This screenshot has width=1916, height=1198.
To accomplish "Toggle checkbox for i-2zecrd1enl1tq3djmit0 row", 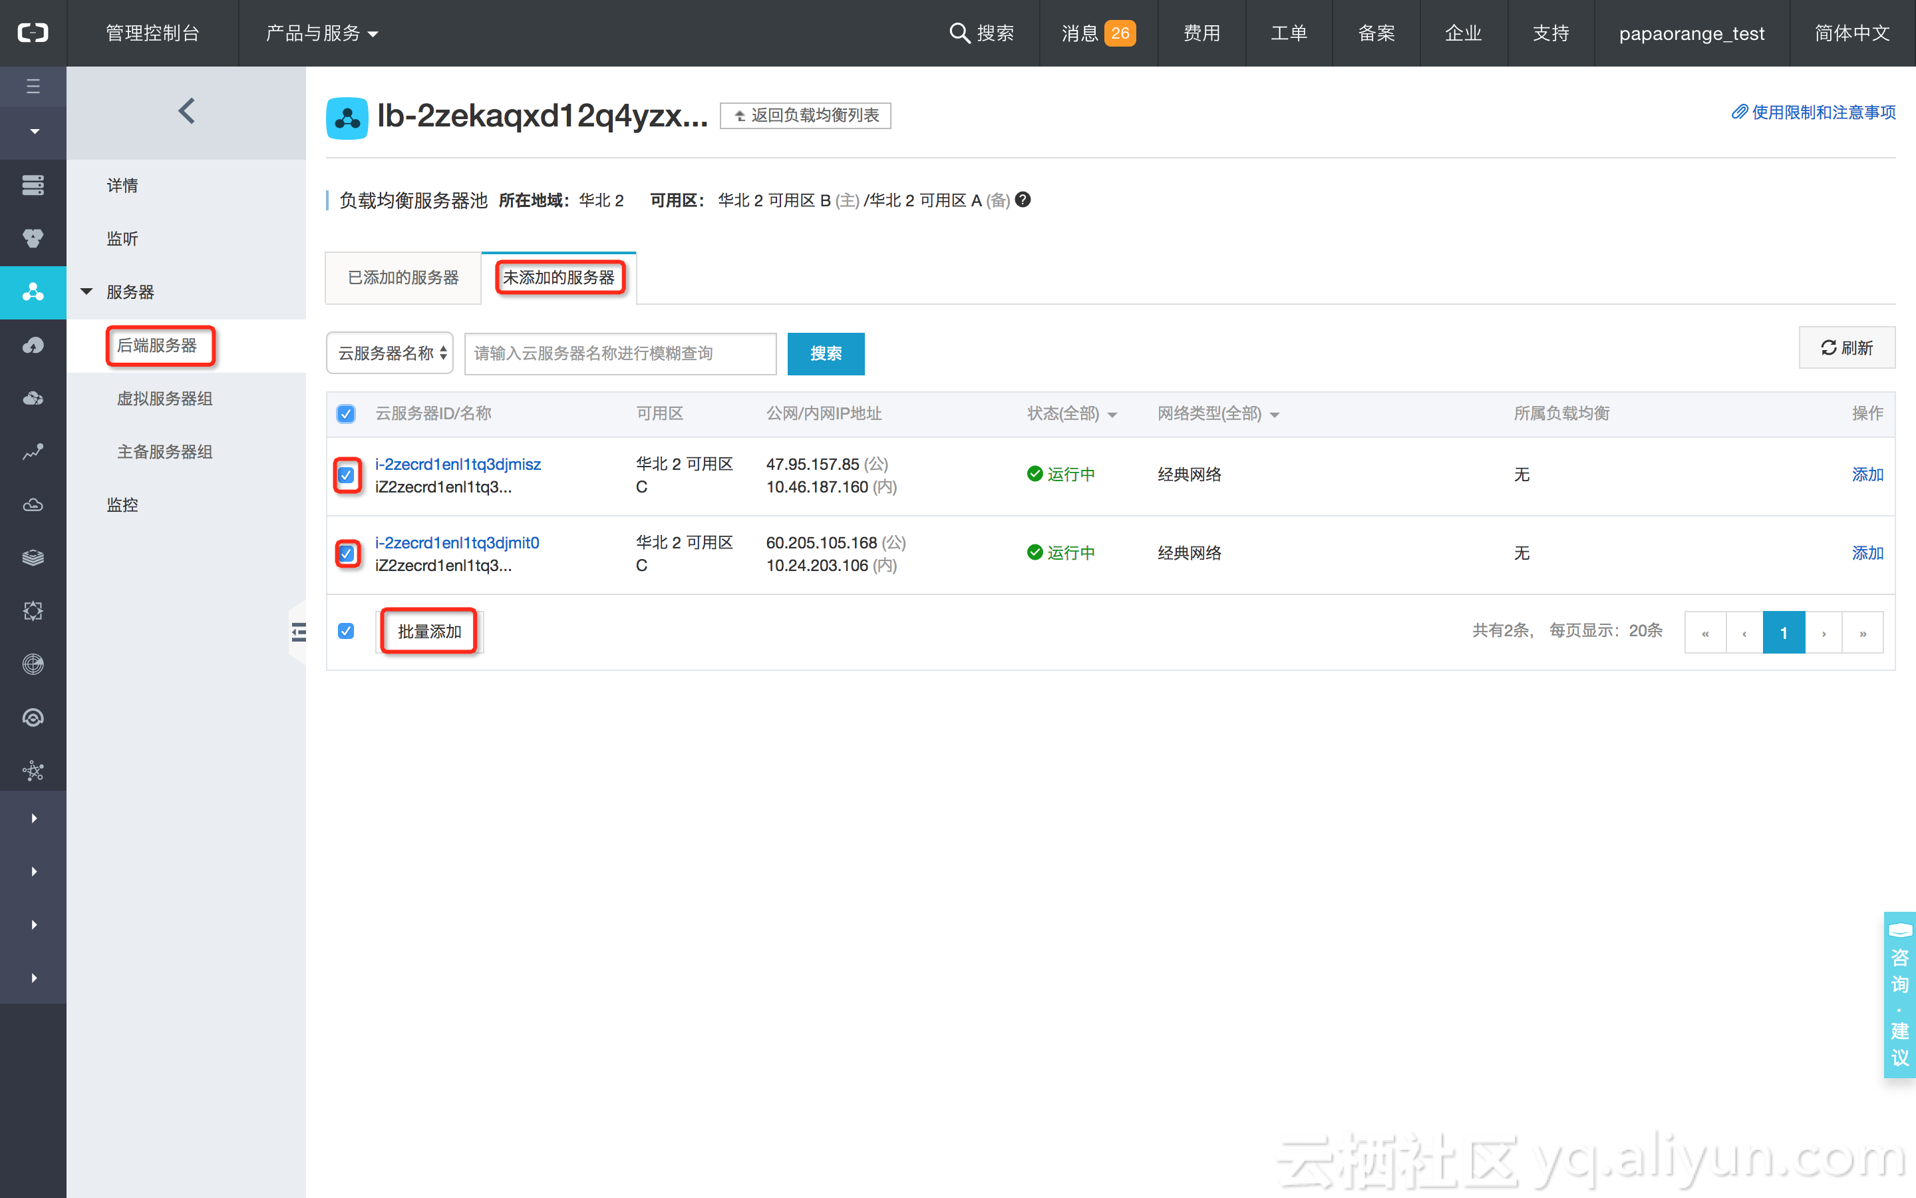I will click(346, 553).
